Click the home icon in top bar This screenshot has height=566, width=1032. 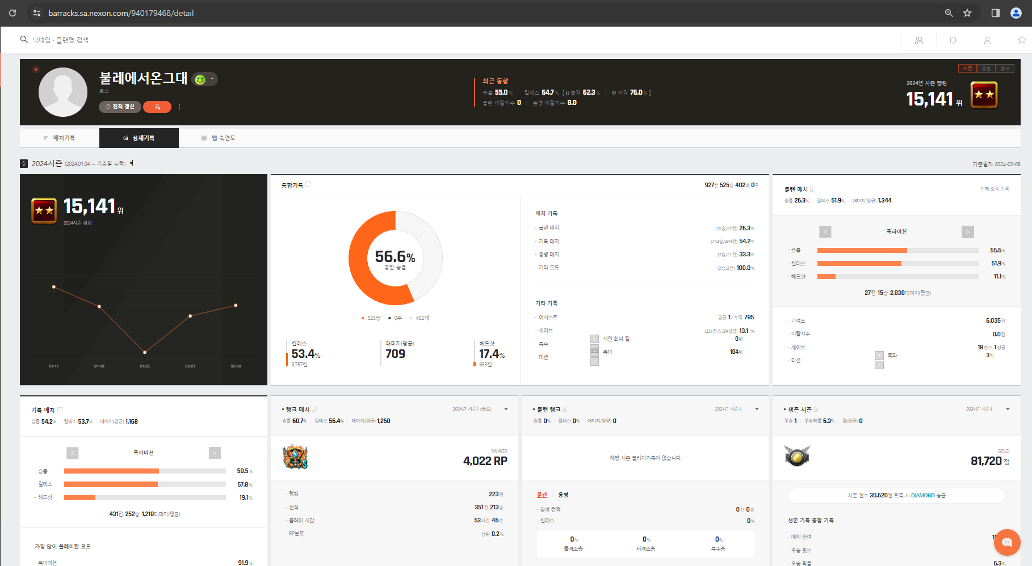(x=1021, y=40)
